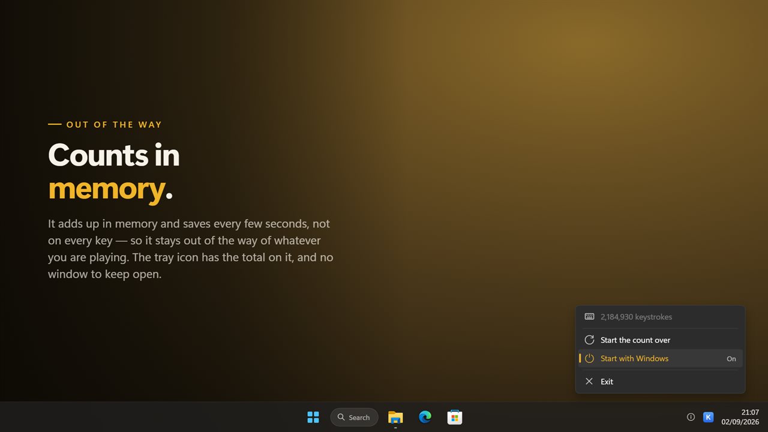Click the paragraph starting 'It adds up in memory'

click(x=191, y=249)
